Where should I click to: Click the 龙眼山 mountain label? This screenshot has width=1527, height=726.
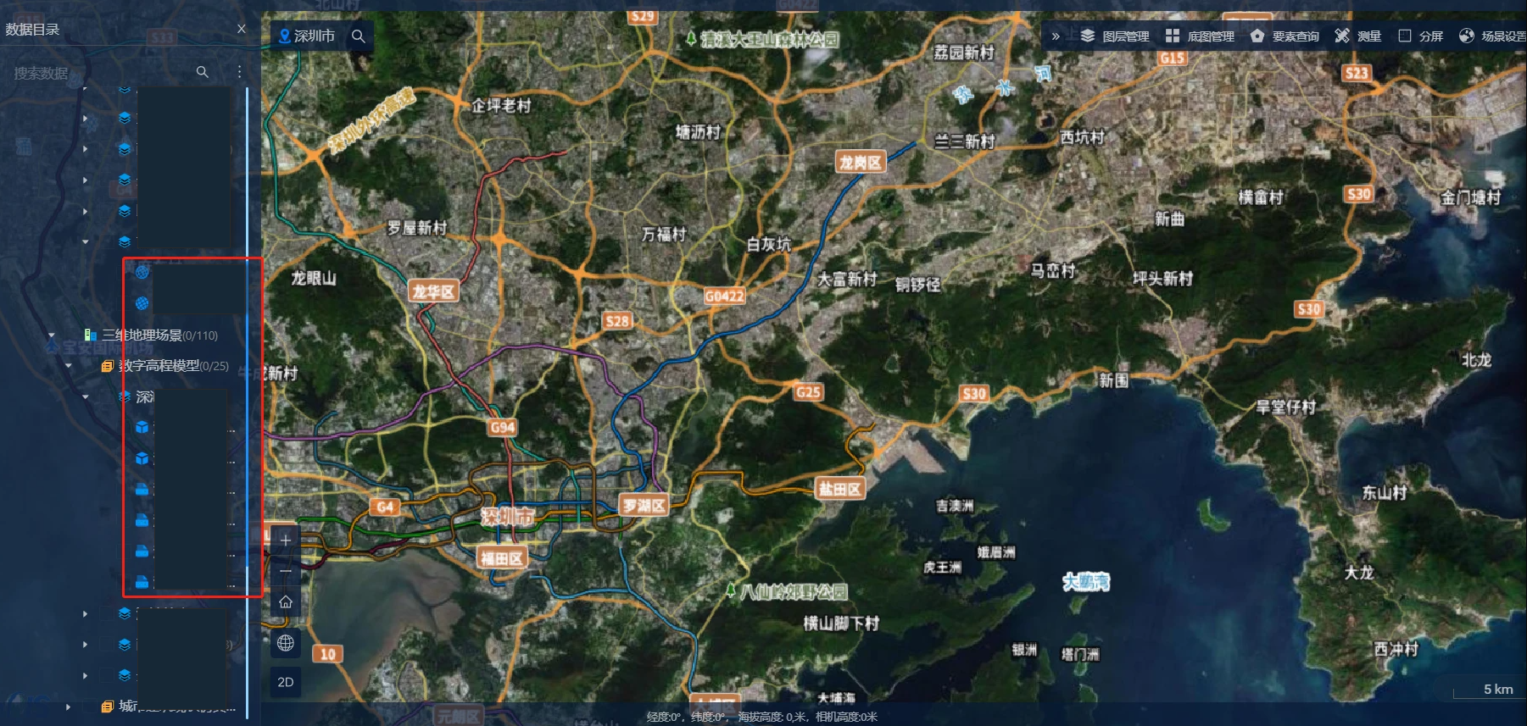314,278
